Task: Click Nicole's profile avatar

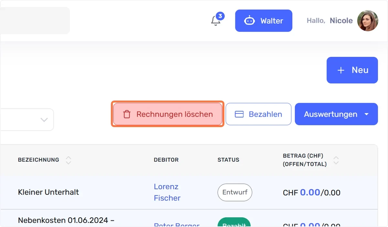Action: point(368,21)
